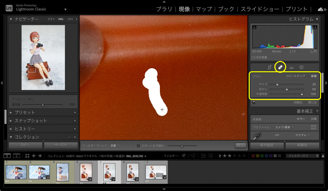Viewport: 328px width, 191px height.
Task: Toggle shadow clipping indicator in histogram
Action: [254, 27]
